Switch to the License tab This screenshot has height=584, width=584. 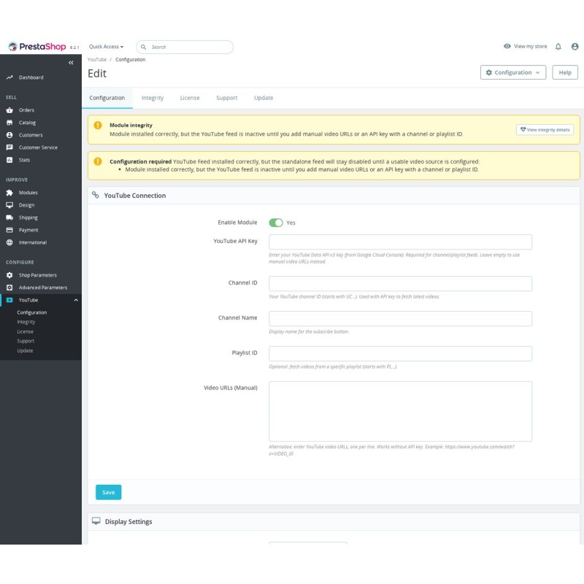click(190, 98)
